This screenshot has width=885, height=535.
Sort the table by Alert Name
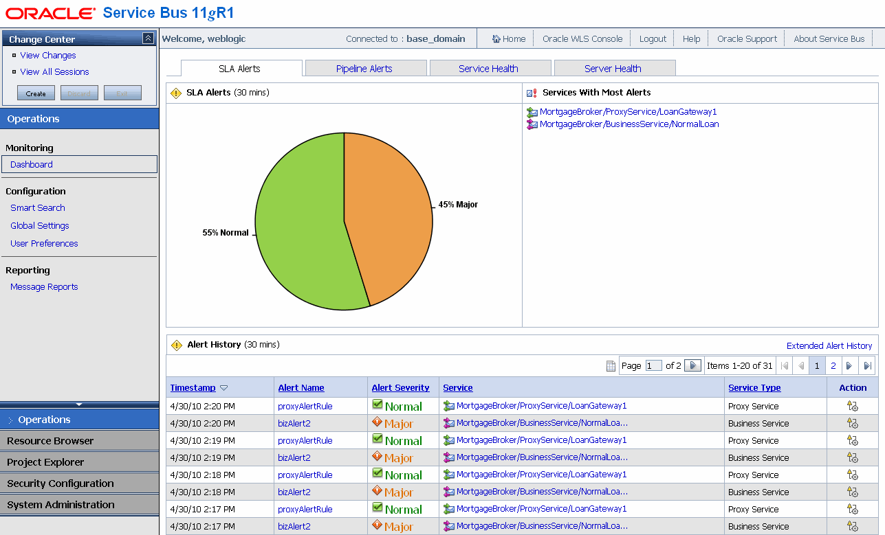[301, 388]
